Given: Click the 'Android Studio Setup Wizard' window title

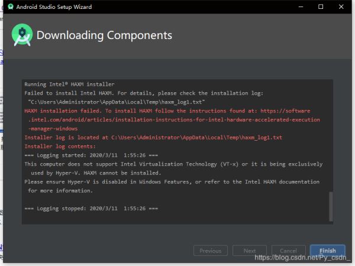Looking at the screenshot, I should coord(54,7).
